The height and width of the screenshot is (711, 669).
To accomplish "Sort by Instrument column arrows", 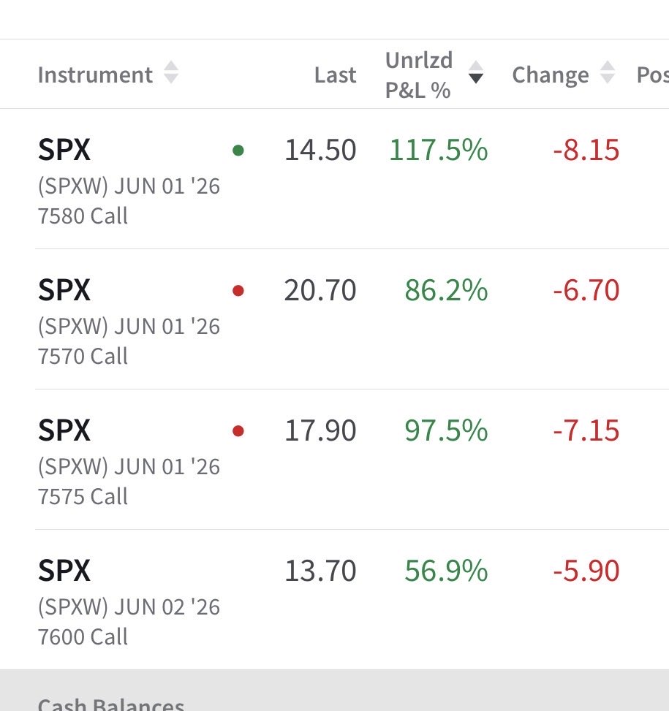I will pos(171,72).
